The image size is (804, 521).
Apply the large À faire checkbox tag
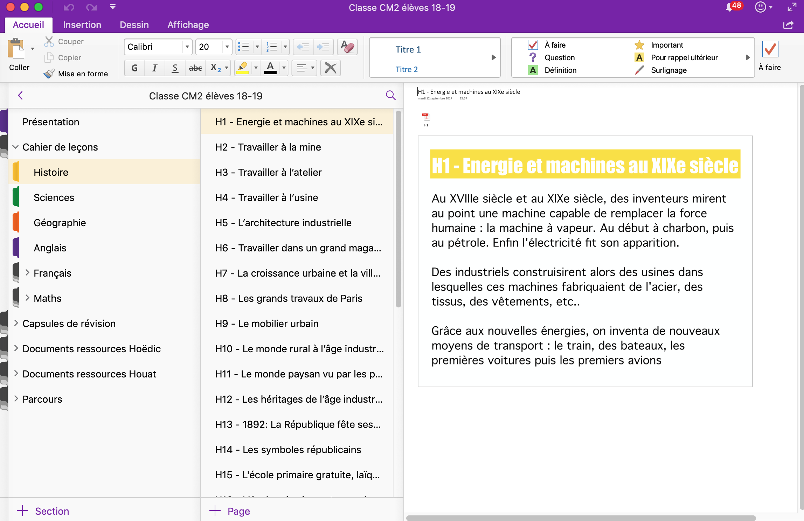click(x=770, y=50)
